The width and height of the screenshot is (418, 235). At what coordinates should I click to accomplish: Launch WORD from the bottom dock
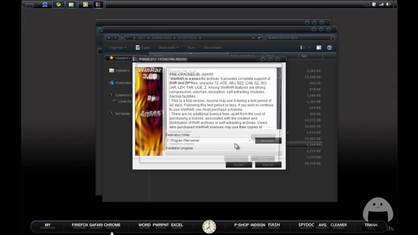tap(145, 226)
